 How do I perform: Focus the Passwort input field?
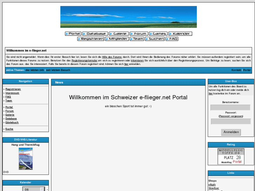(231, 121)
